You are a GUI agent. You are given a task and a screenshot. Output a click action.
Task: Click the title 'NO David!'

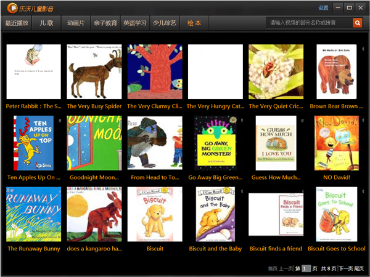[x=337, y=177]
